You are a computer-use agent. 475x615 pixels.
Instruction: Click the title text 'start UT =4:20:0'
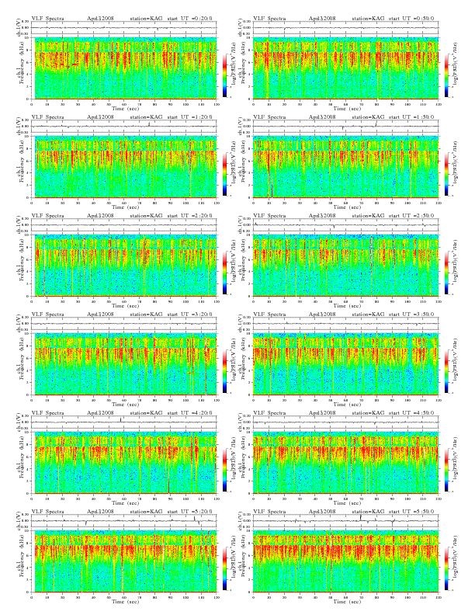[x=190, y=413]
